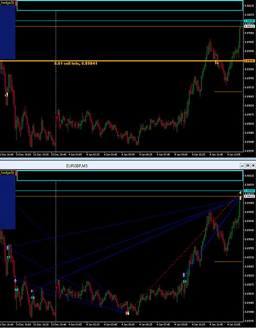Close the EURGBP,M5 chart window
Screen dimensions: 256x328
point(253,166)
